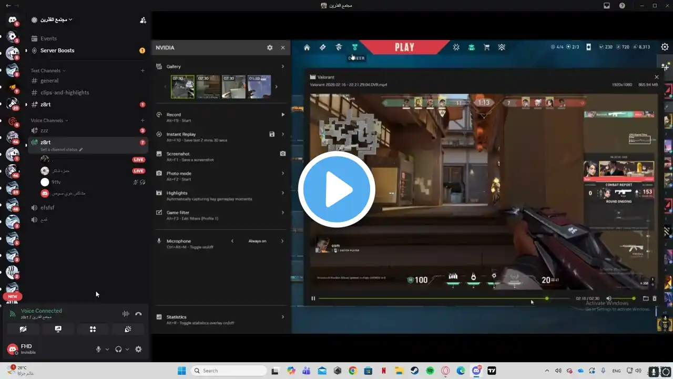Open the Valorant Career tab icon

tap(355, 47)
